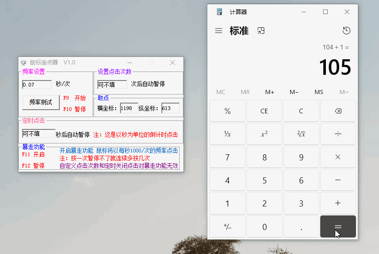Click the 设置点击次数 group title
Viewport: 379px width, 254px height.
coord(114,71)
